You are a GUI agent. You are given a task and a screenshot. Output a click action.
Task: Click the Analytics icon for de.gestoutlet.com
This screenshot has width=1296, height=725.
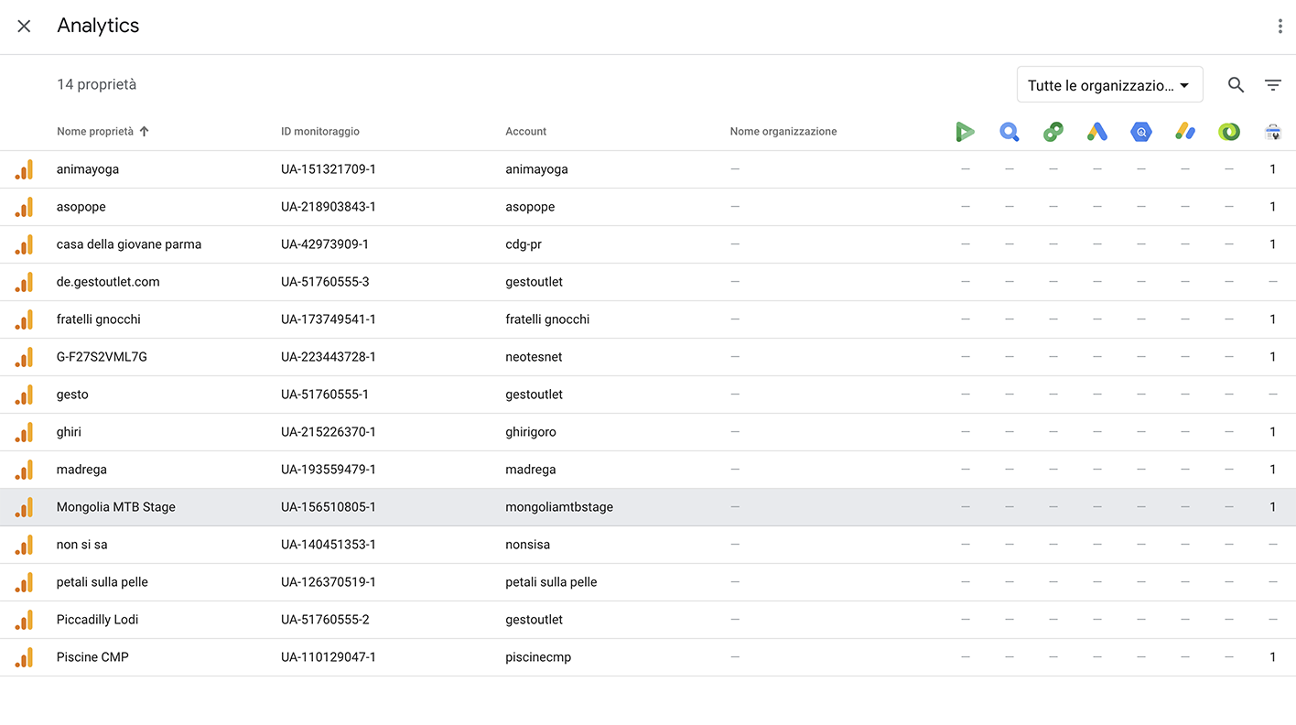pos(24,282)
